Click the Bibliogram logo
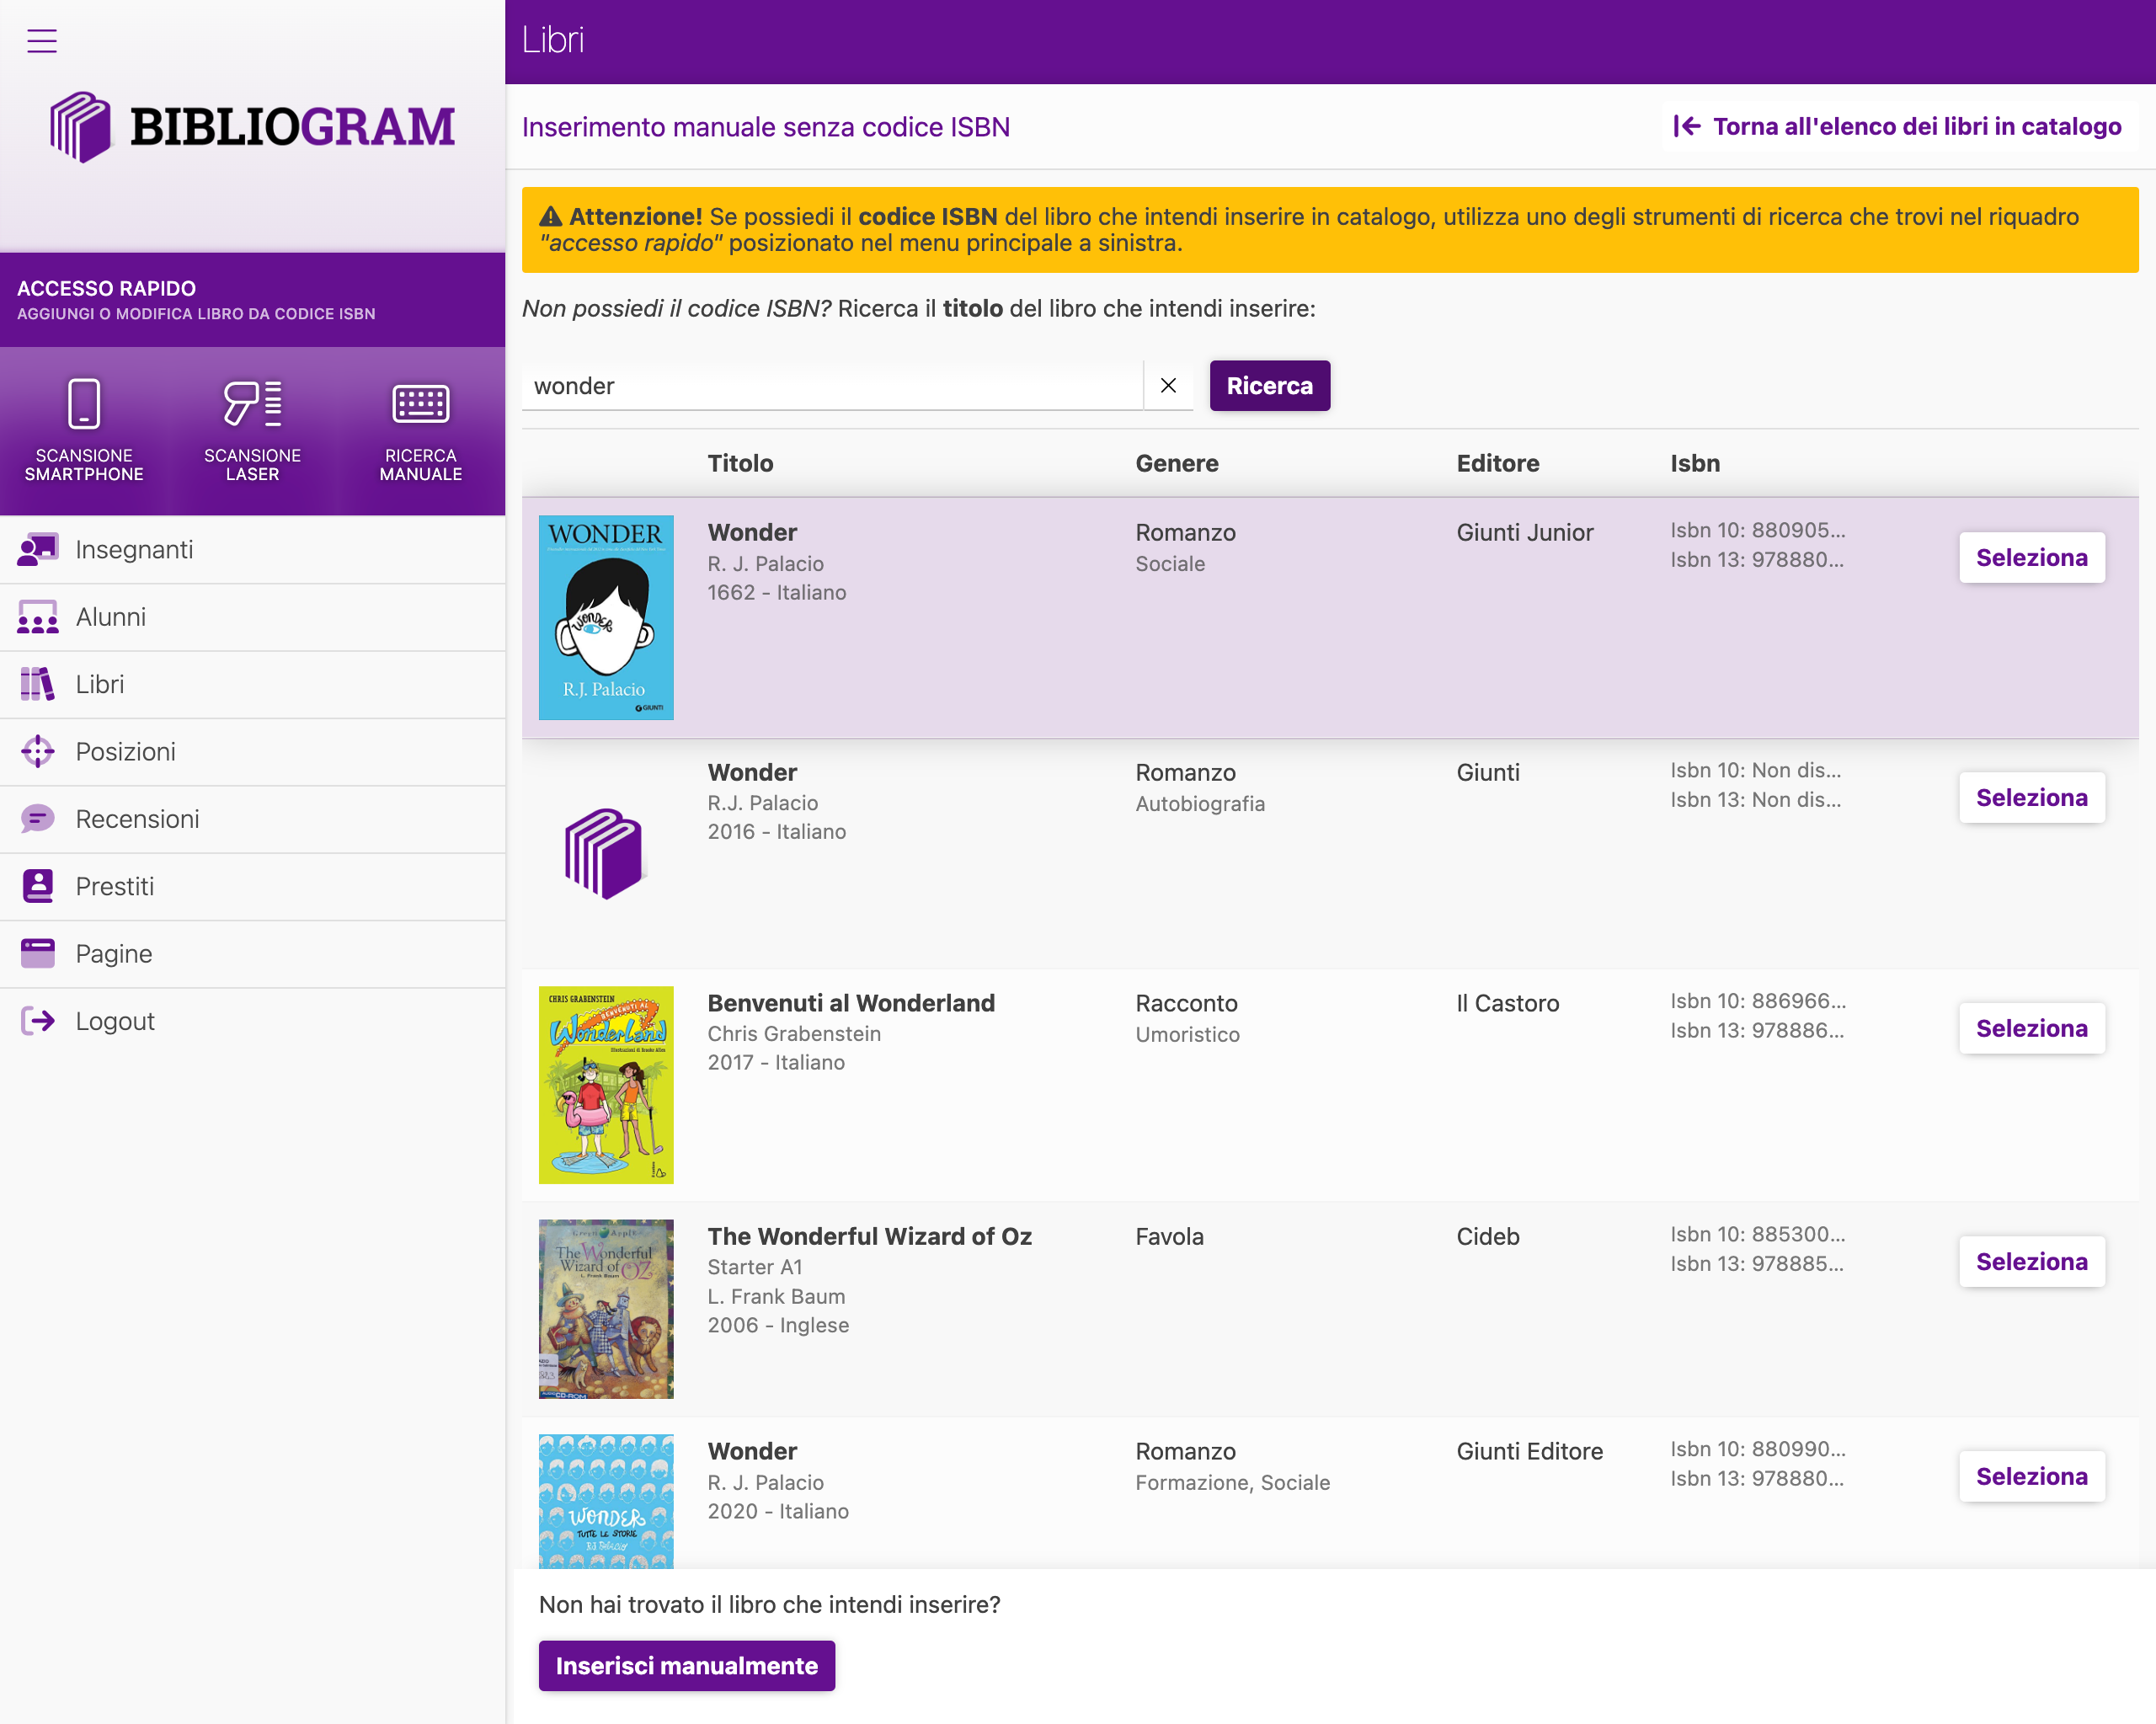The width and height of the screenshot is (2156, 1724). [x=252, y=127]
